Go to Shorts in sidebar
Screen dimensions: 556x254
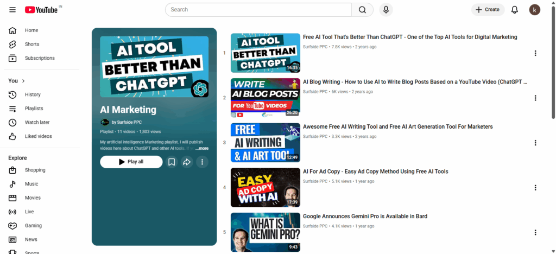pos(31,44)
